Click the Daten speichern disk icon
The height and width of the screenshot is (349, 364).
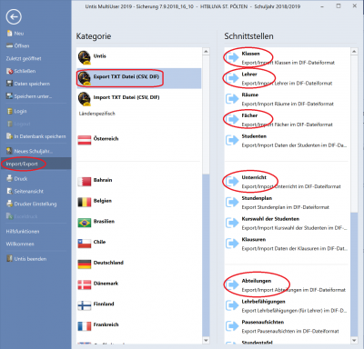[9, 84]
